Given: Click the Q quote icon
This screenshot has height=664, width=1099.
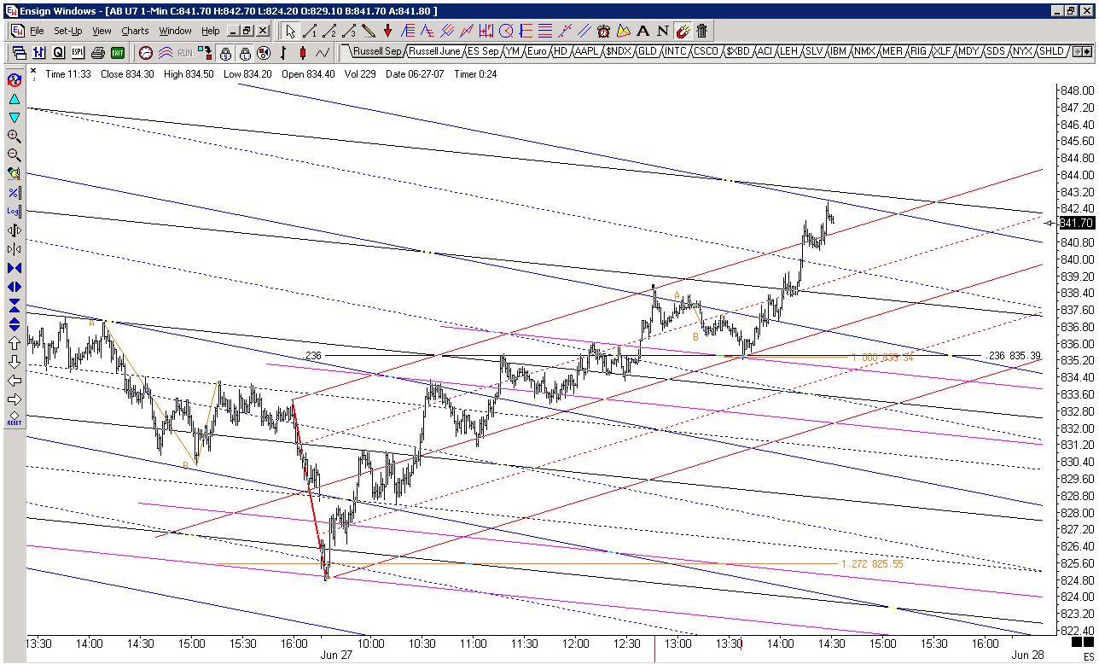Looking at the screenshot, I should (58, 53).
